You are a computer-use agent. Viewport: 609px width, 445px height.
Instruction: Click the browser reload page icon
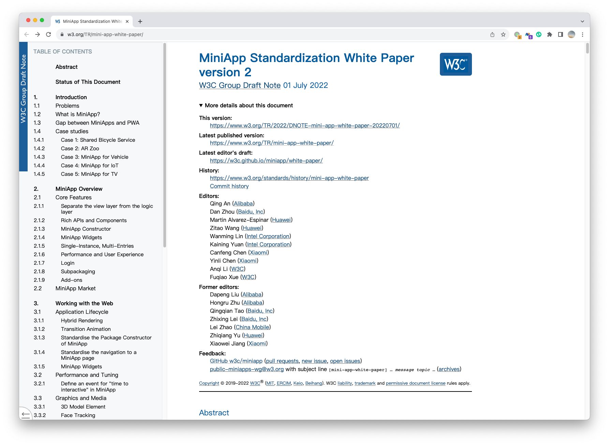click(x=48, y=34)
